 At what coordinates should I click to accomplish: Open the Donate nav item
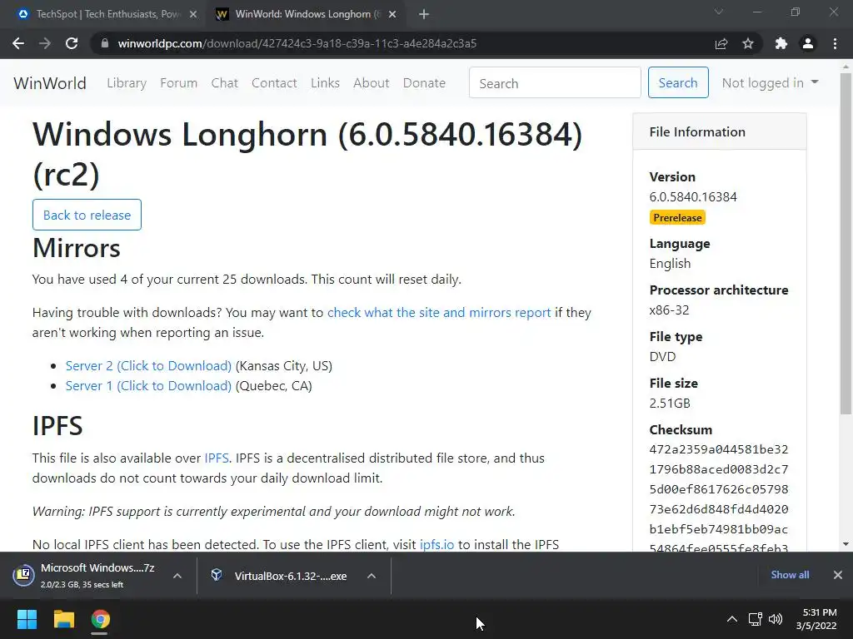pos(424,83)
